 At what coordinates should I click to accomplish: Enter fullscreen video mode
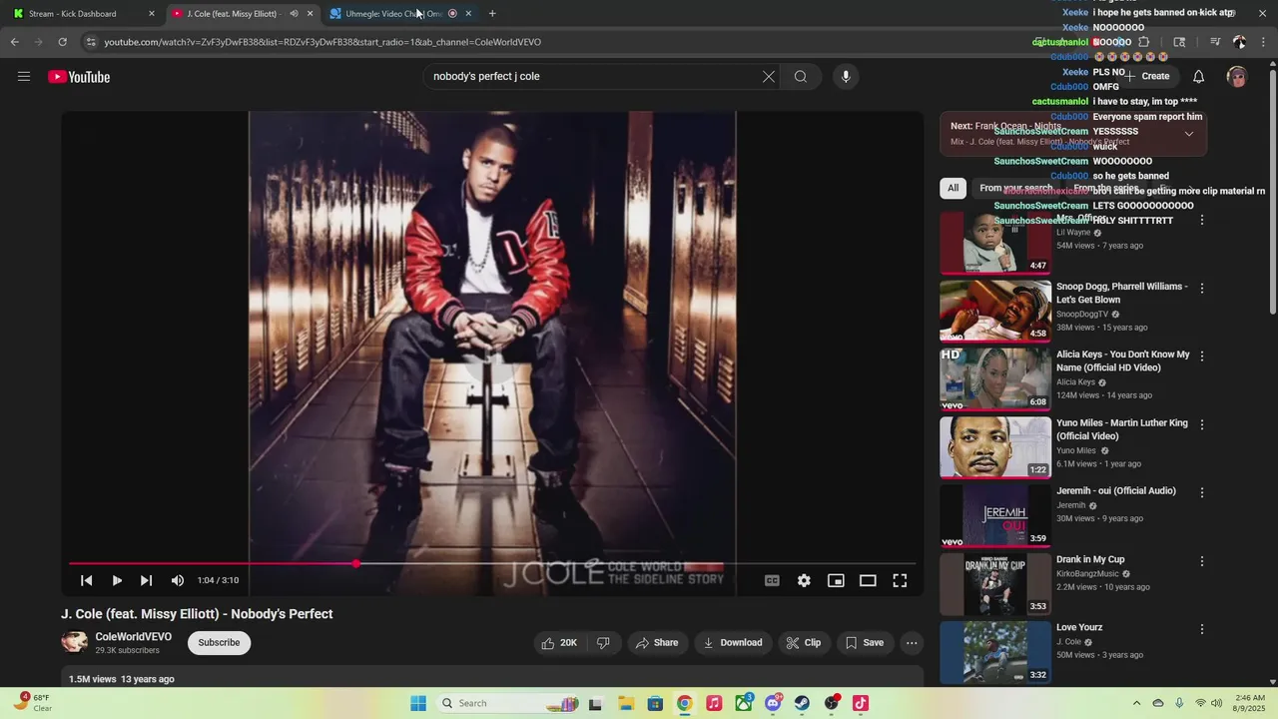pyautogui.click(x=900, y=580)
